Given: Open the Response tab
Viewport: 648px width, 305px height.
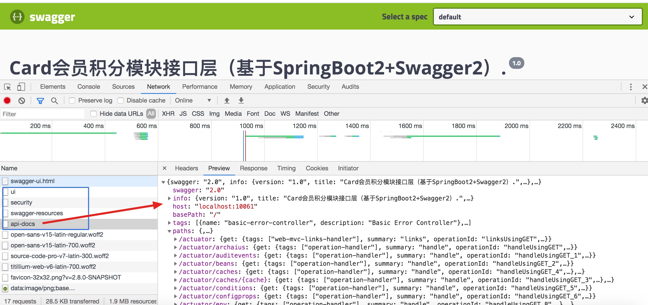Looking at the screenshot, I should pos(253,168).
